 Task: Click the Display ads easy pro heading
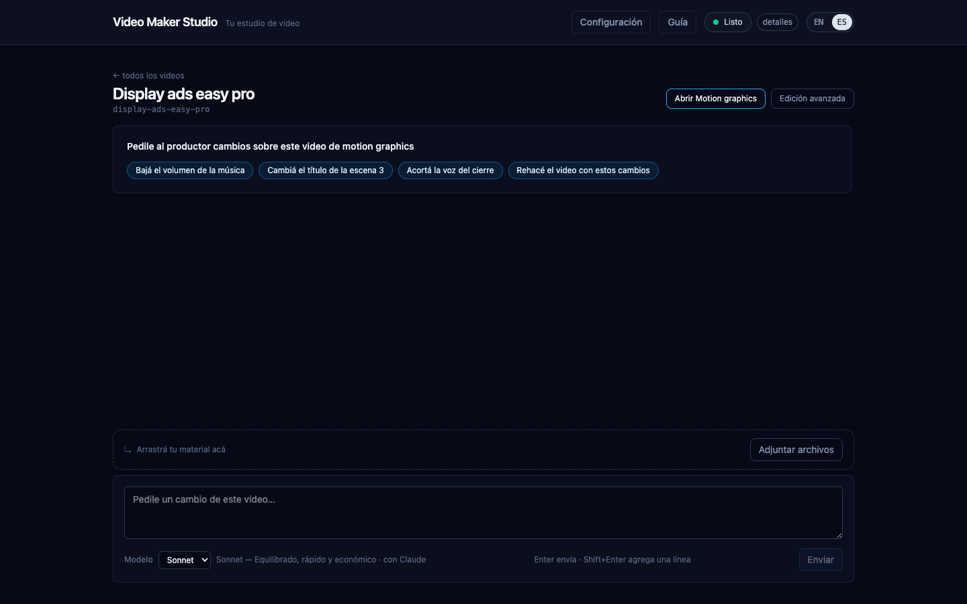pos(183,94)
